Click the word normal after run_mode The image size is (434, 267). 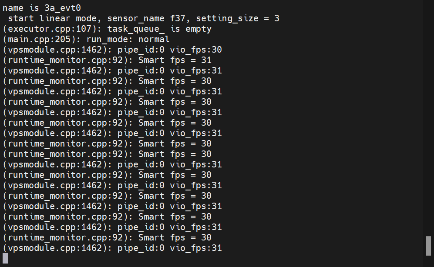pyautogui.click(x=154, y=39)
